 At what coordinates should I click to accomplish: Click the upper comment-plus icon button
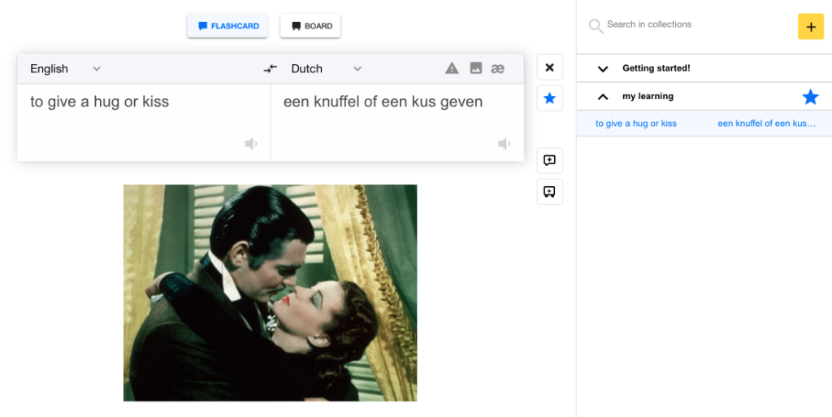point(549,161)
